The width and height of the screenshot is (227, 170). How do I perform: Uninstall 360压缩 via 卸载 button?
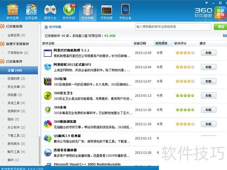pos(209,81)
